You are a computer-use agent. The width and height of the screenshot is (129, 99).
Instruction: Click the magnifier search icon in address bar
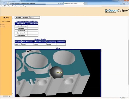pyautogui.click(x=59, y=3)
